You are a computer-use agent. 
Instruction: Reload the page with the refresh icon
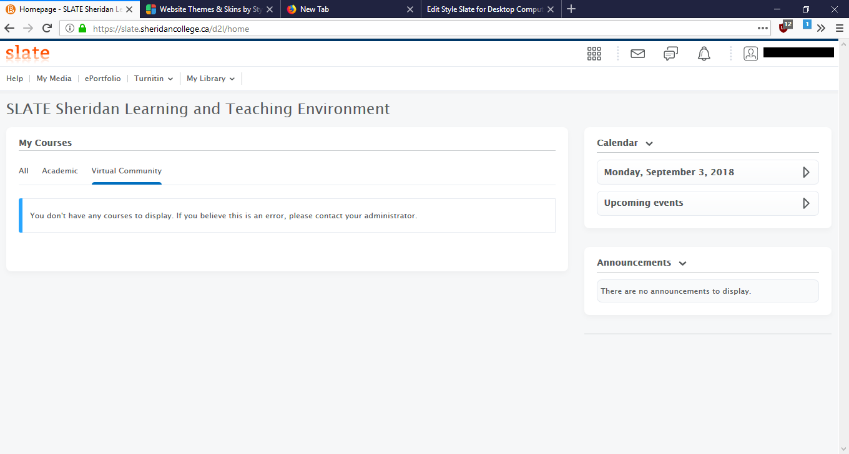(47, 28)
